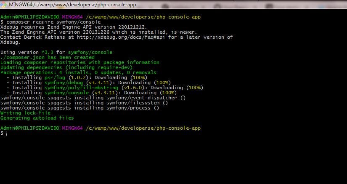Click the path '/c/wamp/www/developerse/php-console-app' in the final prompt
Image resolution: width=347 pixels, height=184 pixels.
click(143, 128)
